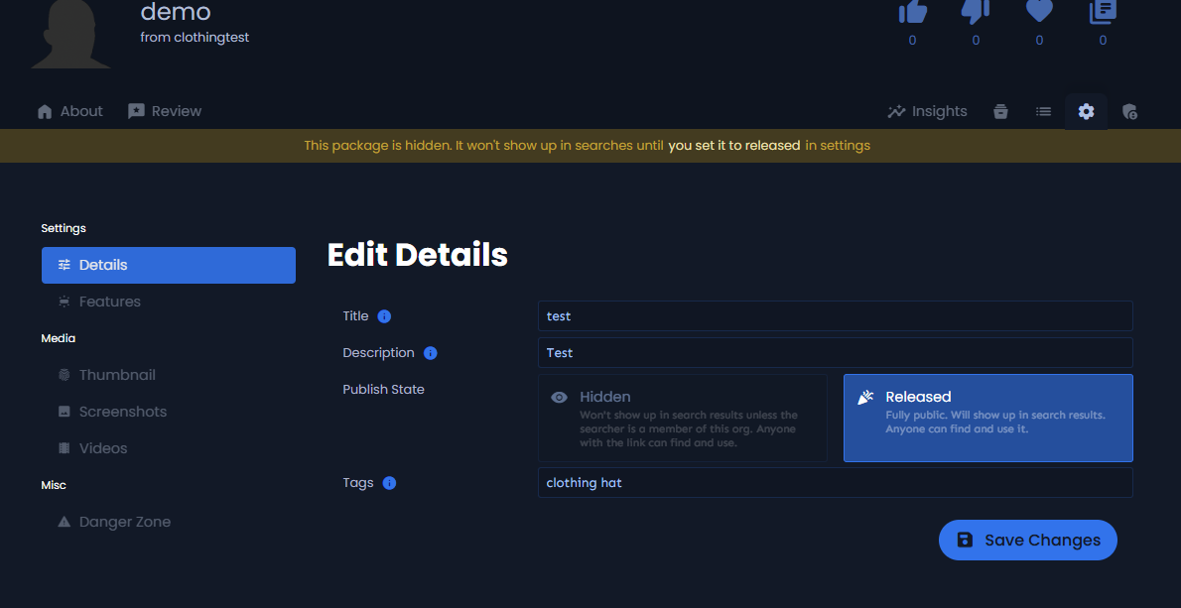Open the list view icon tab
Viewport: 1181px width, 608px height.
1043,112
